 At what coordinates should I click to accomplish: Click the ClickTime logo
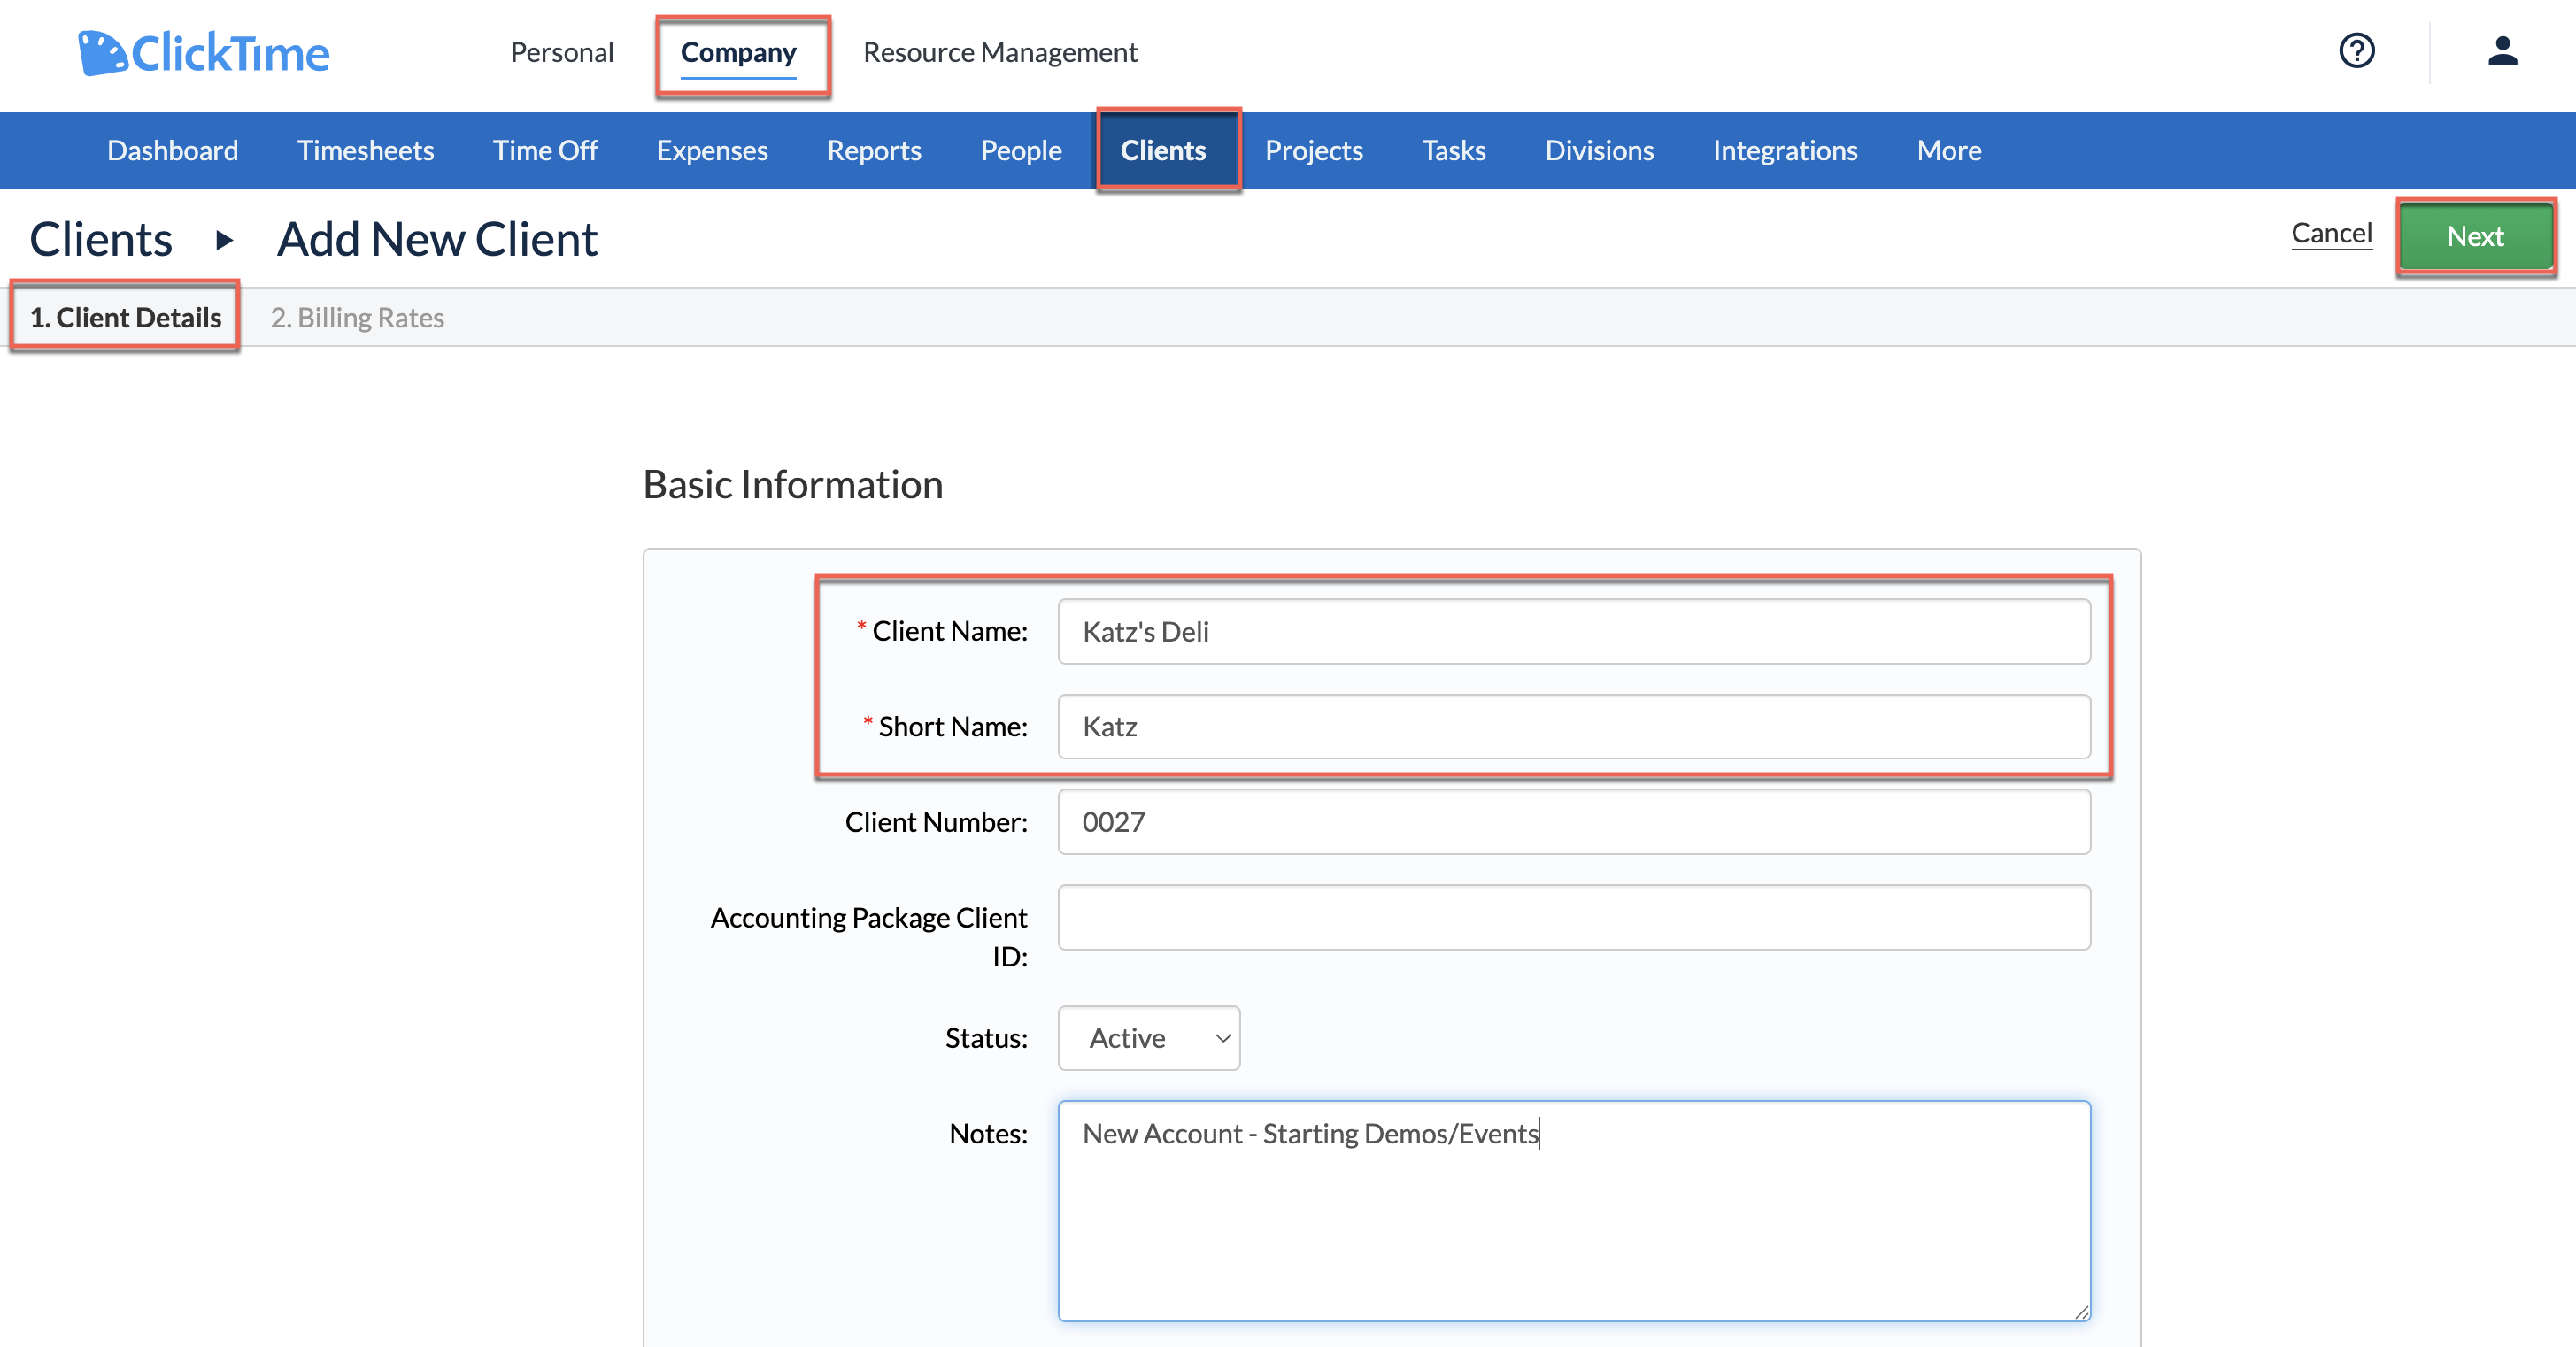(203, 53)
